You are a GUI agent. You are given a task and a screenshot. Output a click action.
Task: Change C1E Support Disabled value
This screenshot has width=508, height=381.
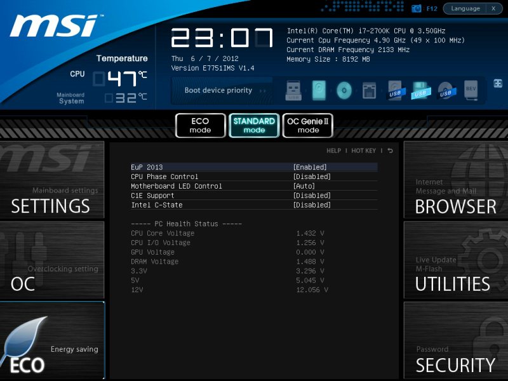pos(312,196)
